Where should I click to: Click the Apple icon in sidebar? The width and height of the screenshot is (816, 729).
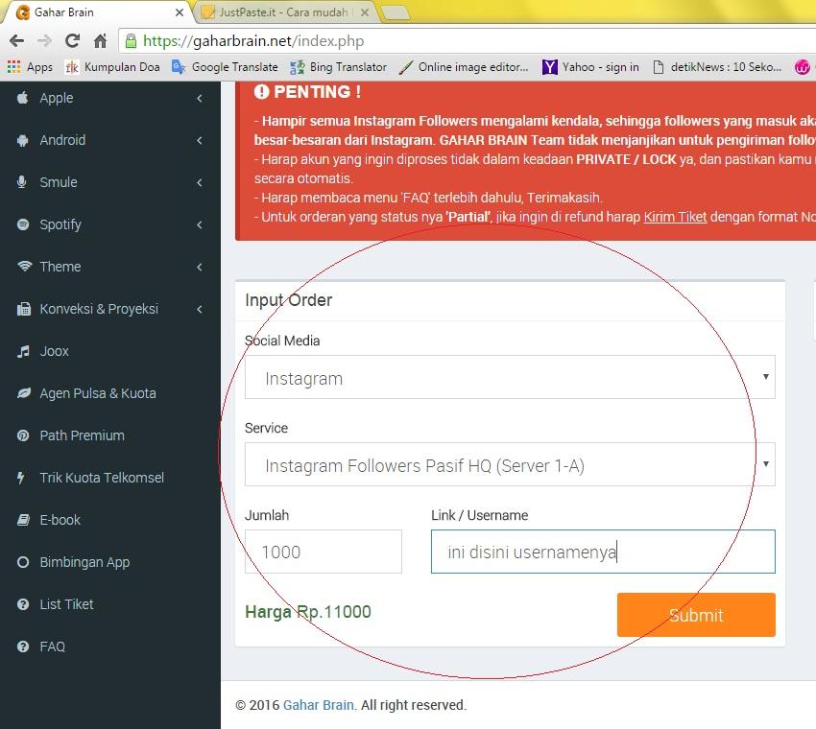23,98
